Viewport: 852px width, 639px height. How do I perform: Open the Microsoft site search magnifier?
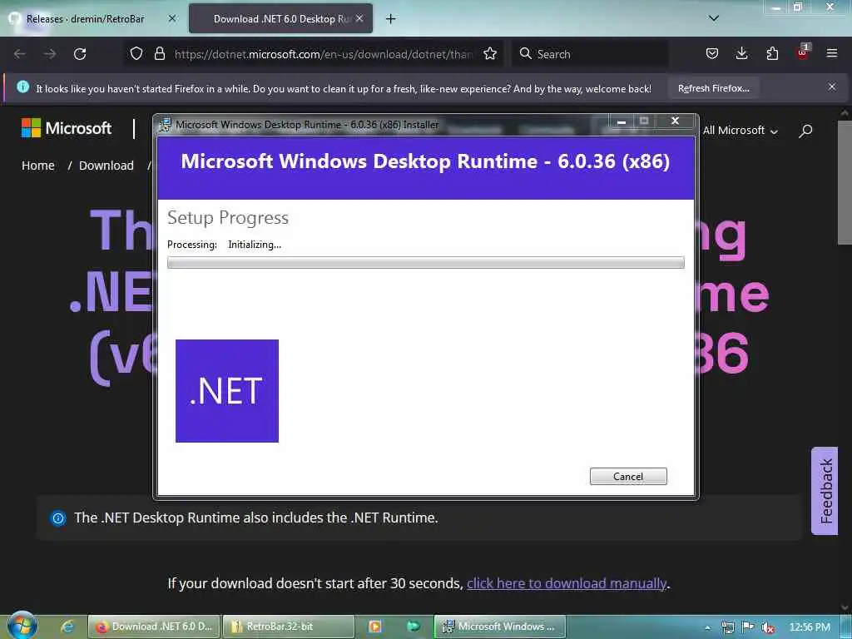pos(805,131)
